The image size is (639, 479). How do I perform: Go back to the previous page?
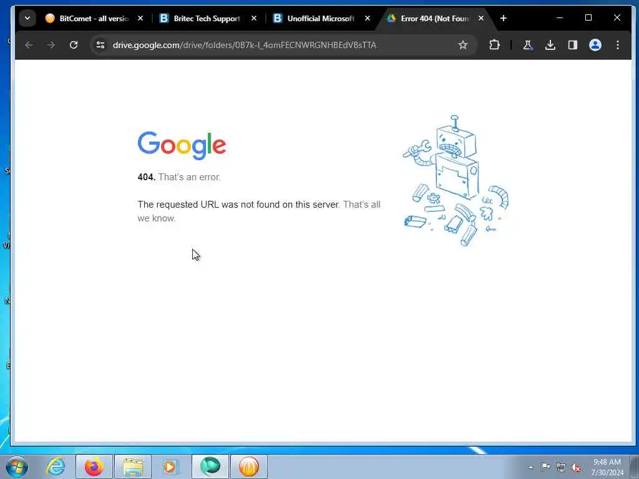[29, 45]
